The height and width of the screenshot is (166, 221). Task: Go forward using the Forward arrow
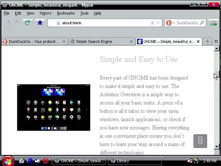[17, 22]
